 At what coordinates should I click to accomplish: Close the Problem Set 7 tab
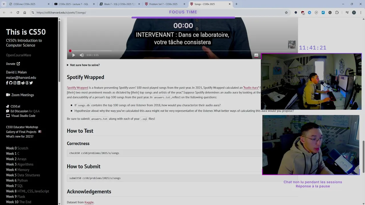click(x=184, y=4)
